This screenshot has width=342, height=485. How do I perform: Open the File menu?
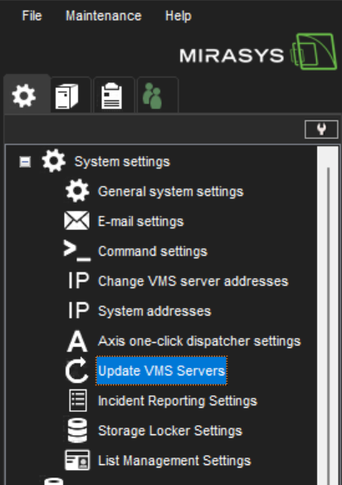pos(32,16)
